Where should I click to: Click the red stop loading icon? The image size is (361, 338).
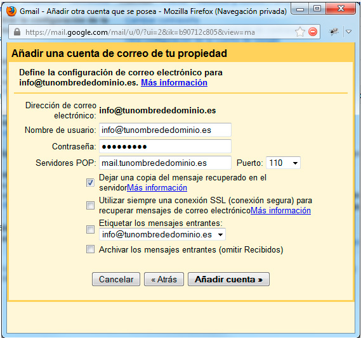tap(313, 32)
